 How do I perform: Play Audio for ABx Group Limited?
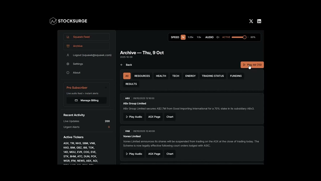tap(134, 117)
